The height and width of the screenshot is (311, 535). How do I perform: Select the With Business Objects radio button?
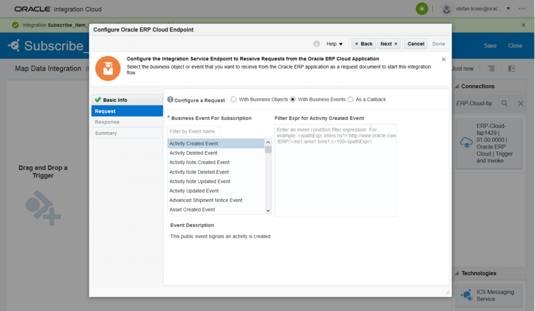(x=234, y=99)
